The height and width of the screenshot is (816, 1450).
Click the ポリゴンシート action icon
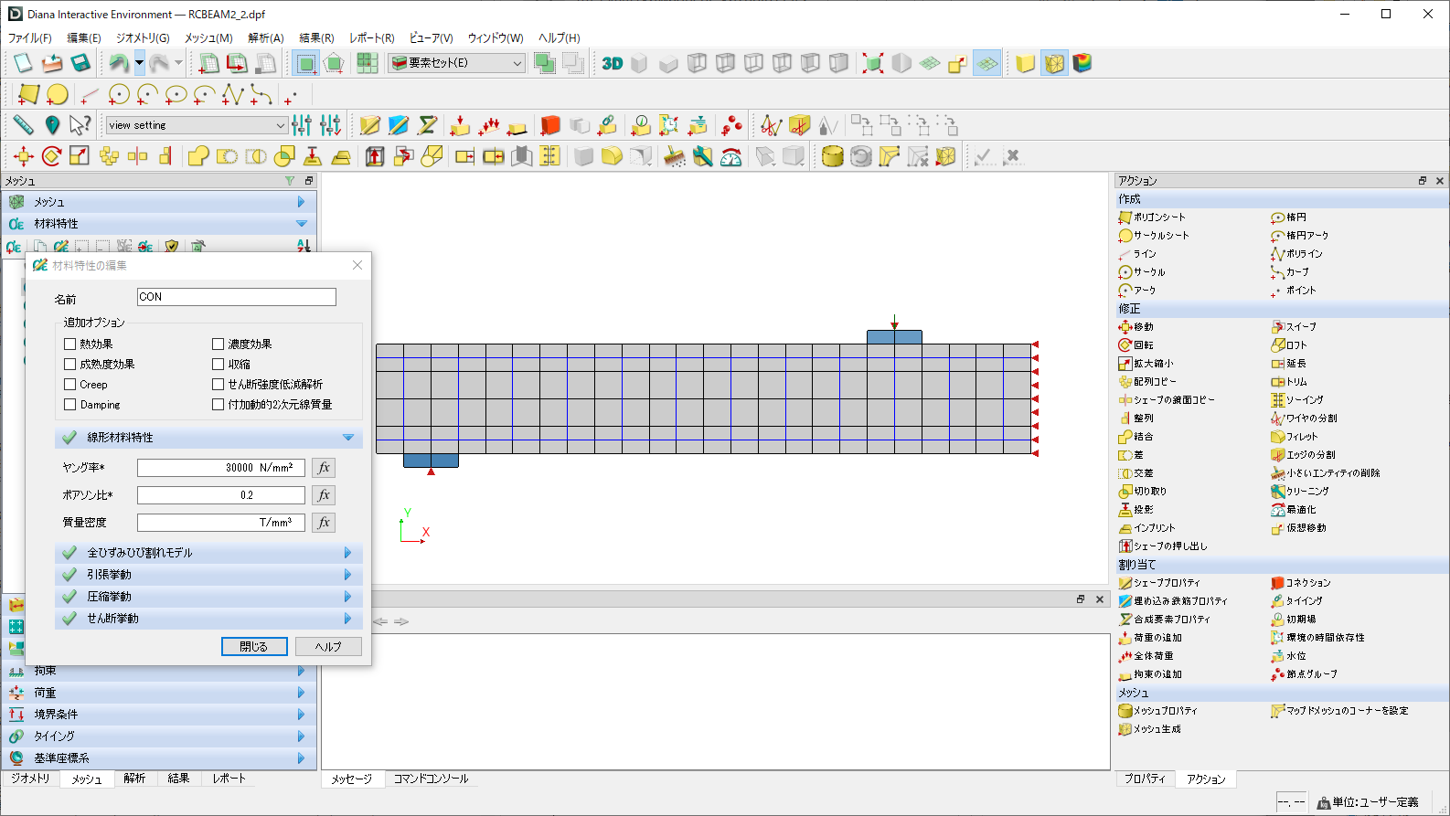click(1125, 217)
